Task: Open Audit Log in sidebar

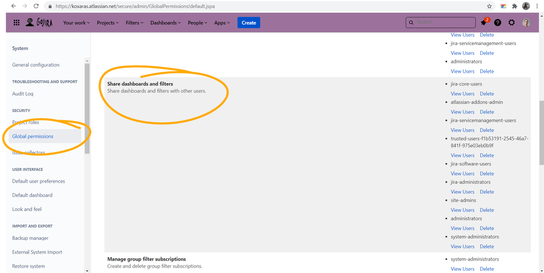Action: pyautogui.click(x=23, y=94)
